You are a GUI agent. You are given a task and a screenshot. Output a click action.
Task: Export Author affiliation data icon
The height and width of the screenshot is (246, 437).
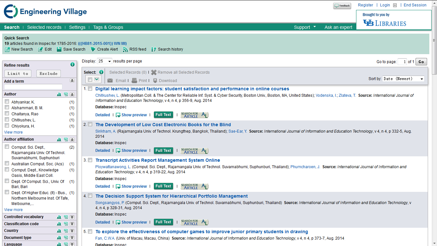[66, 140]
